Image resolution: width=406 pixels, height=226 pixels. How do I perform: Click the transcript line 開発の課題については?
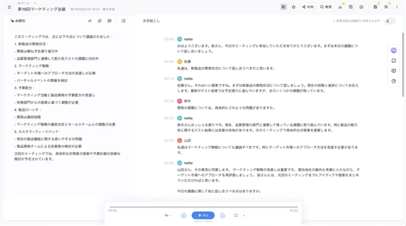point(226,108)
